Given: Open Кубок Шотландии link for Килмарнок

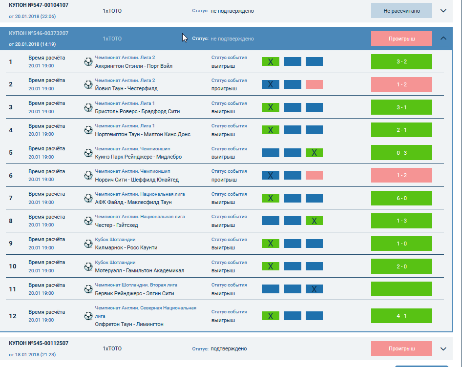Looking at the screenshot, I should point(115,240).
